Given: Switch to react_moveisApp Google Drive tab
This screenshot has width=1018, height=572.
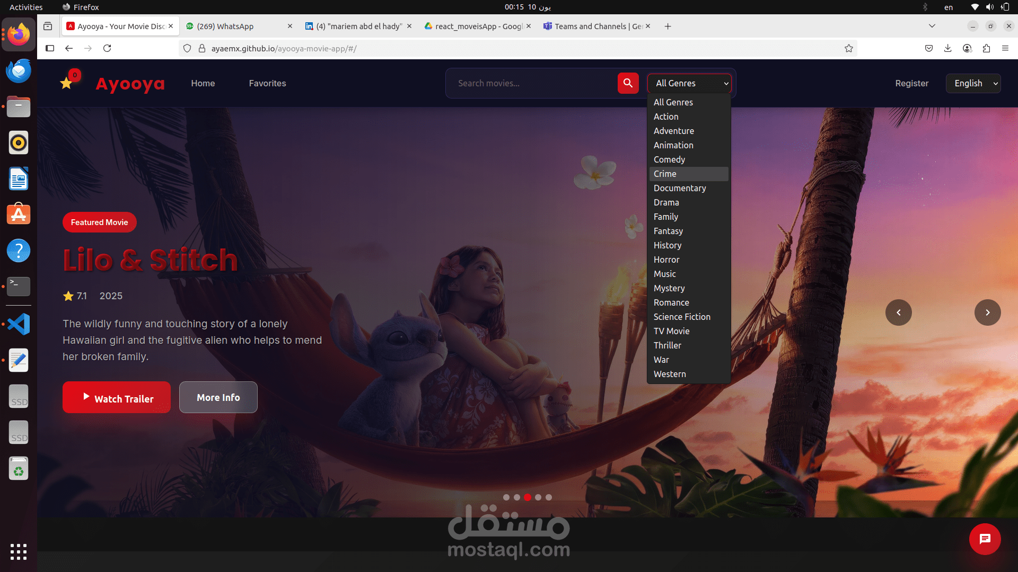Looking at the screenshot, I should [x=477, y=26].
